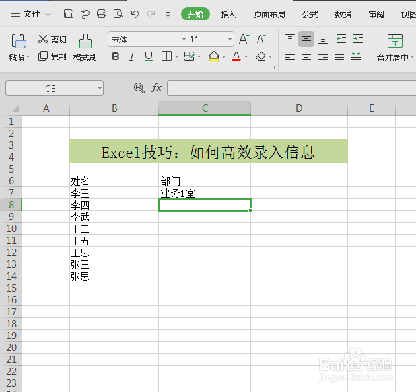This screenshot has height=392, width=416.
Task: Open the 宋体 font name dropdown
Action: pos(184,39)
